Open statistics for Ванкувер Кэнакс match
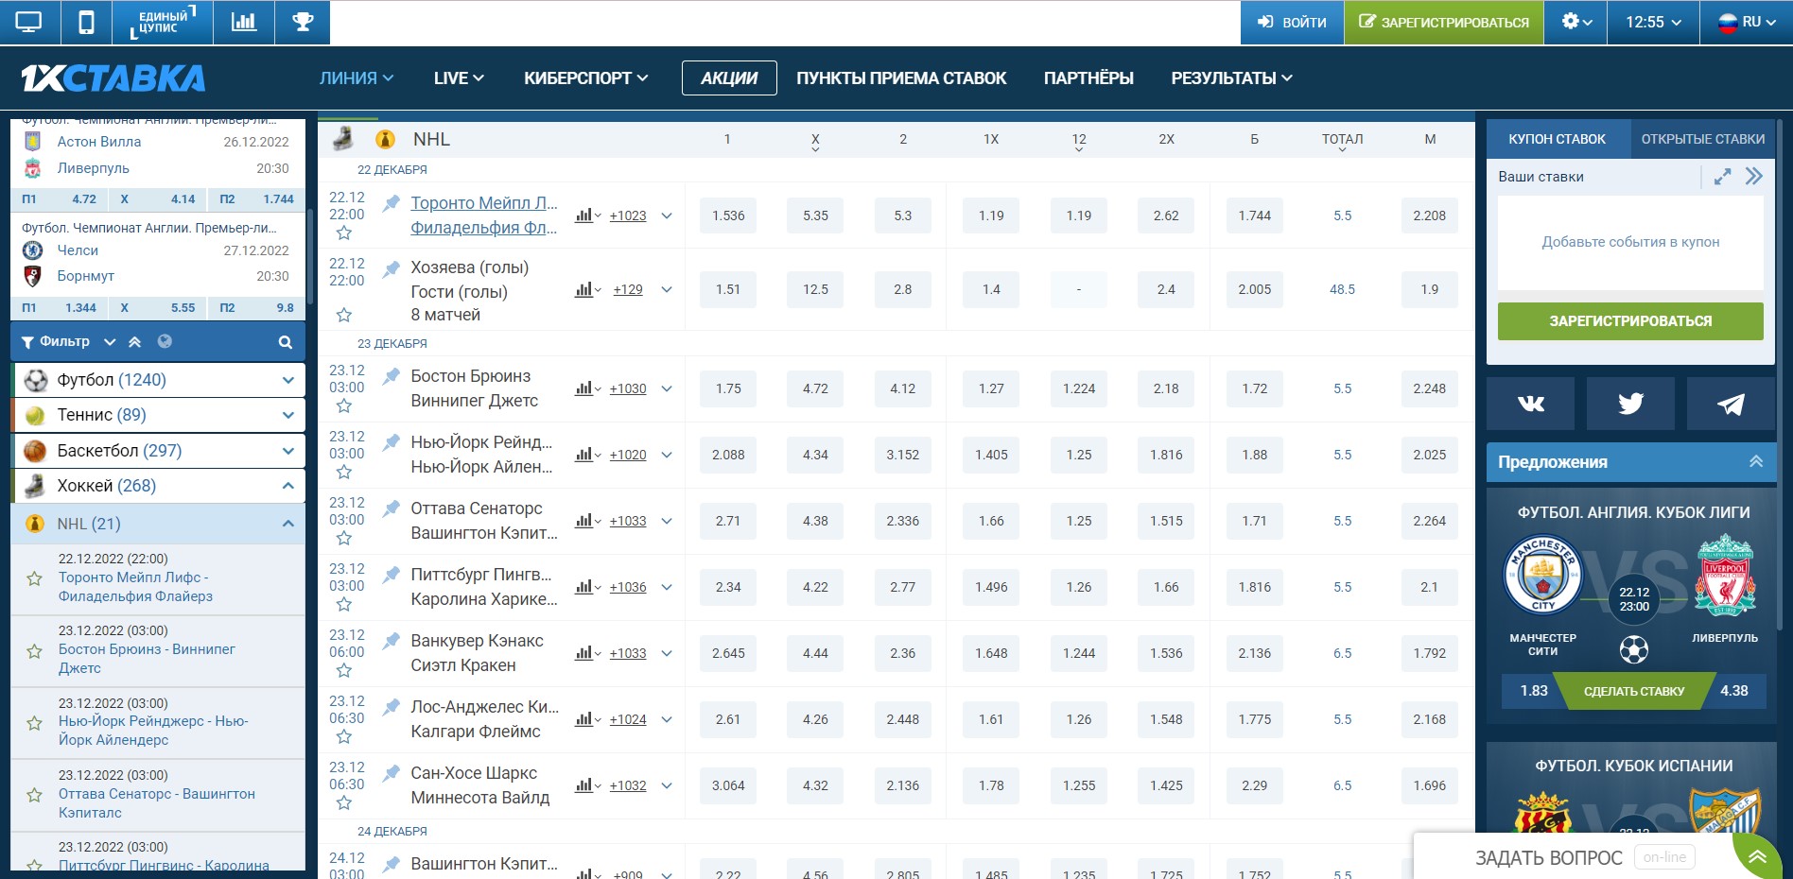The height and width of the screenshot is (879, 1793). click(587, 653)
